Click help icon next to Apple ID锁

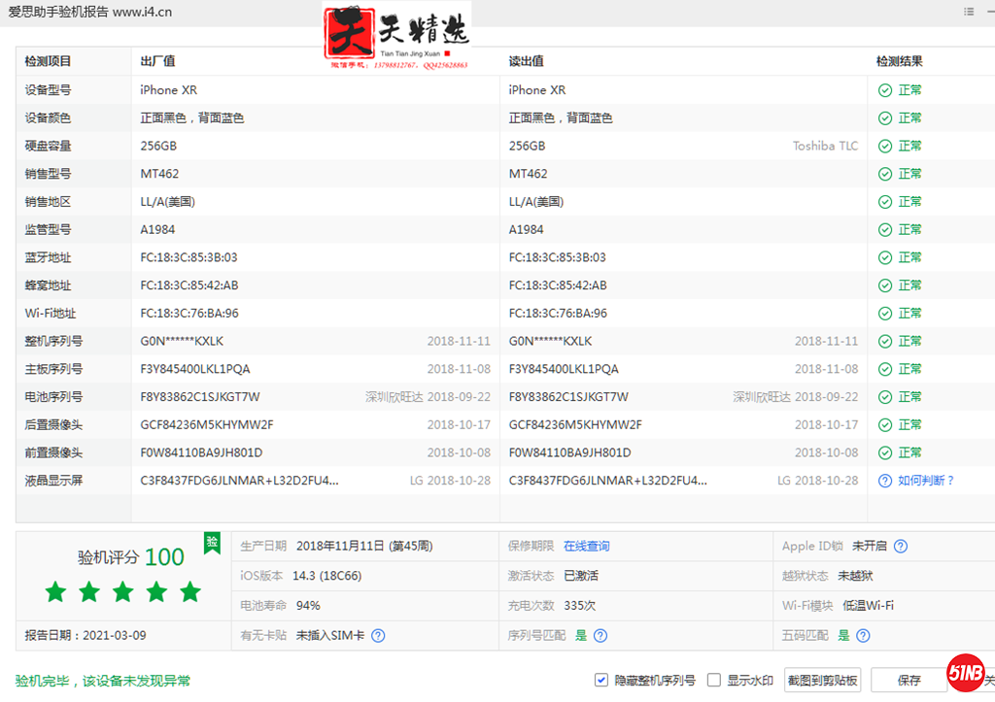pos(901,547)
